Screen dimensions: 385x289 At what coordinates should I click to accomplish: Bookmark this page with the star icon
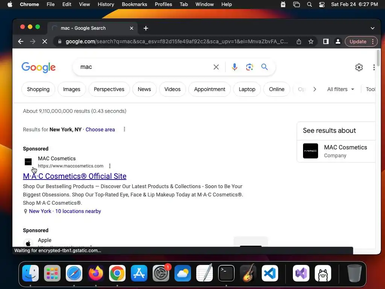coord(311,41)
